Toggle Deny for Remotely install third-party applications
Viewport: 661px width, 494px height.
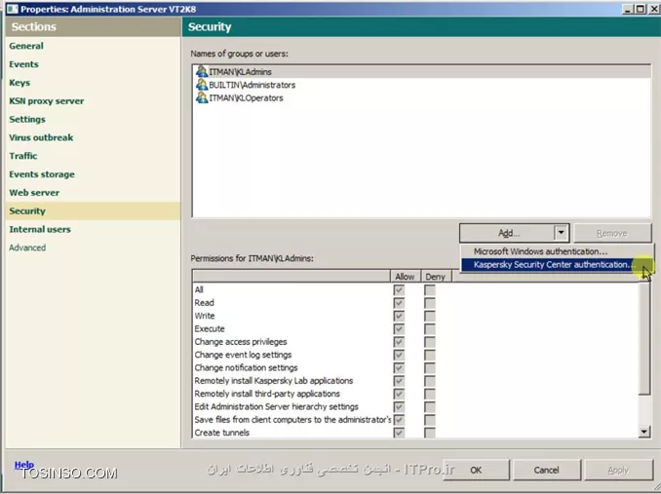(430, 395)
